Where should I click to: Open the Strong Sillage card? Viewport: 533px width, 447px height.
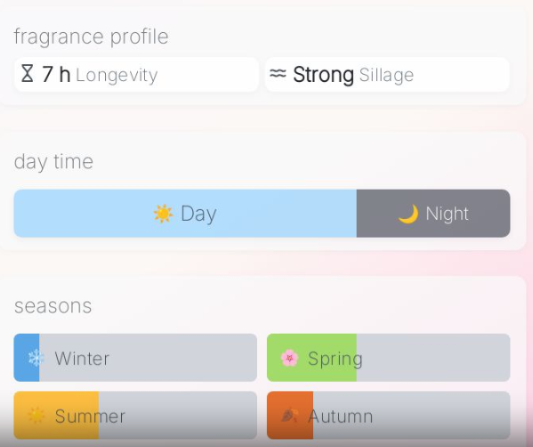point(387,75)
